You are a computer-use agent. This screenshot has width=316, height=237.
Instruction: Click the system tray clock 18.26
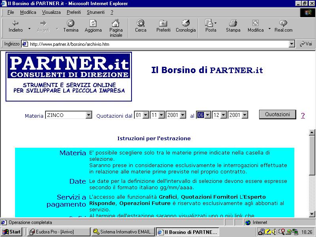pos(307,232)
